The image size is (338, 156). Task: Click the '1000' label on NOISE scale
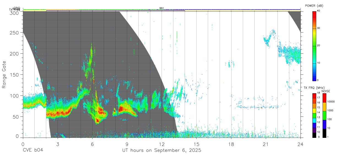tap(330, 110)
